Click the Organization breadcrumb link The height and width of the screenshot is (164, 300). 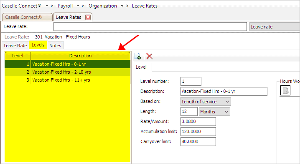coord(103,6)
